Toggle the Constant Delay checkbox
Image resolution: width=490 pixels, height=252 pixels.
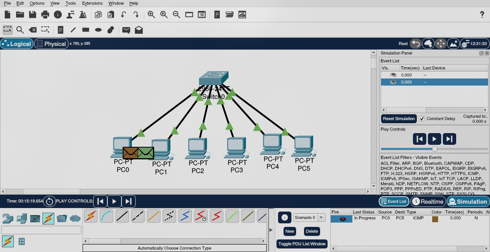[422, 119]
